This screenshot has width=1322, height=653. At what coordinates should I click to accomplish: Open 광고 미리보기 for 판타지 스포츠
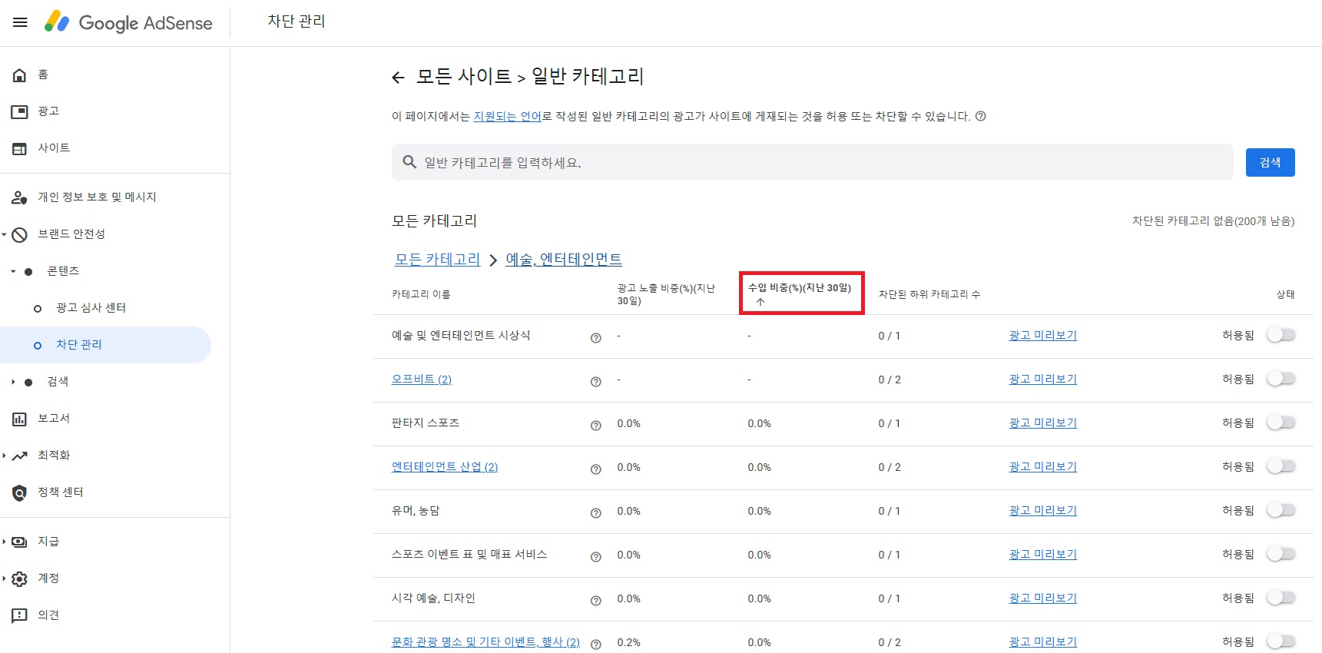click(1042, 423)
